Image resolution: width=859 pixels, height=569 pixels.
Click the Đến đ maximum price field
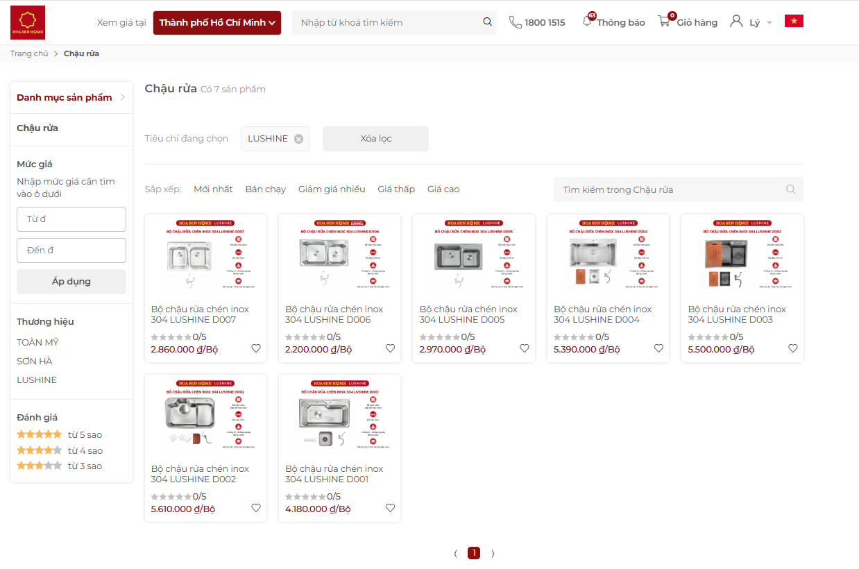click(x=71, y=250)
